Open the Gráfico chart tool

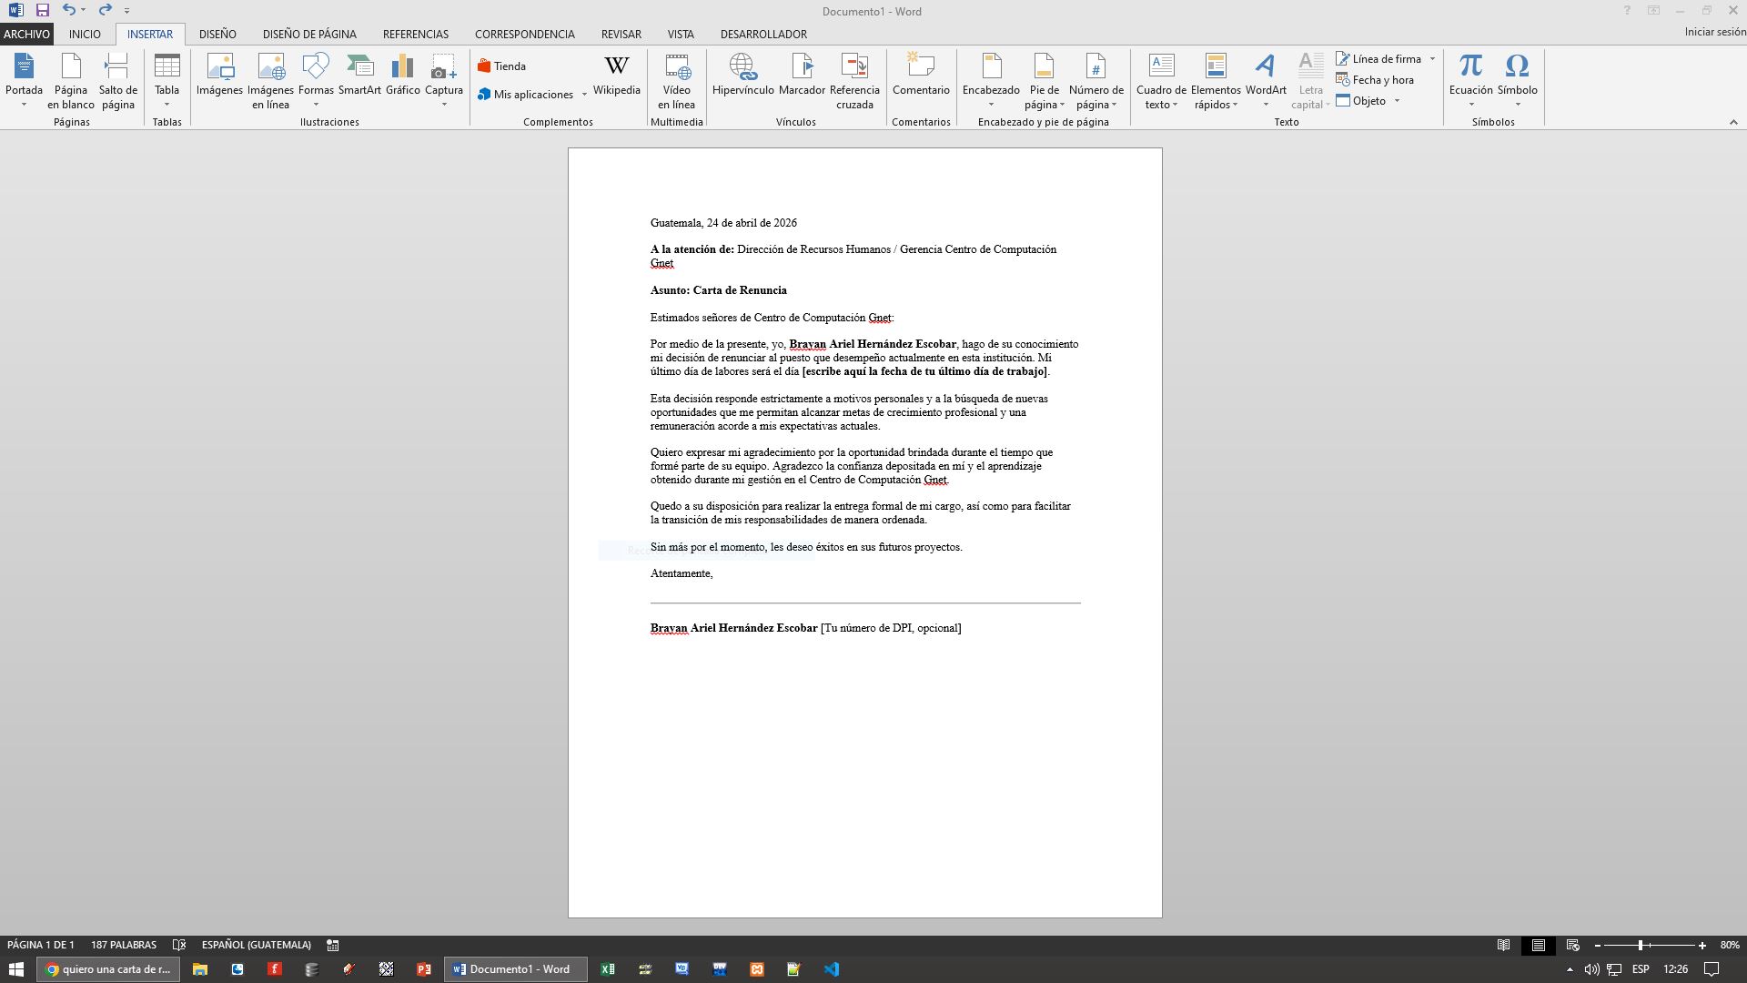click(402, 66)
